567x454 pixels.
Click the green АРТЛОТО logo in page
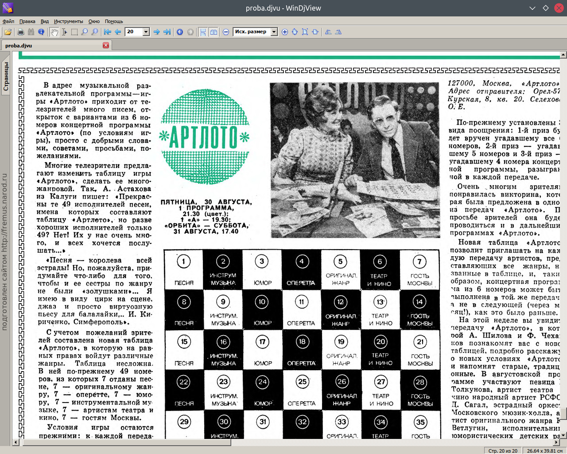tap(204, 137)
